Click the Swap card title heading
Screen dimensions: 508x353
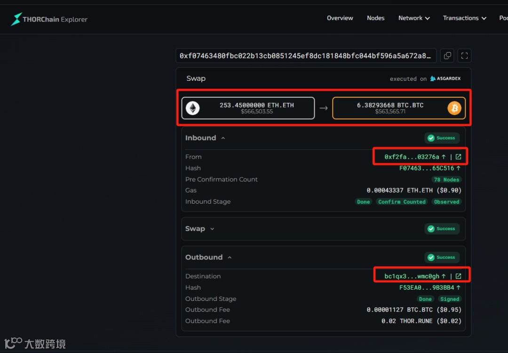196,78
